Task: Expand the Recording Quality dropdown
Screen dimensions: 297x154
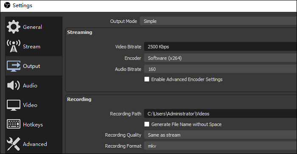Action: (x=221, y=135)
